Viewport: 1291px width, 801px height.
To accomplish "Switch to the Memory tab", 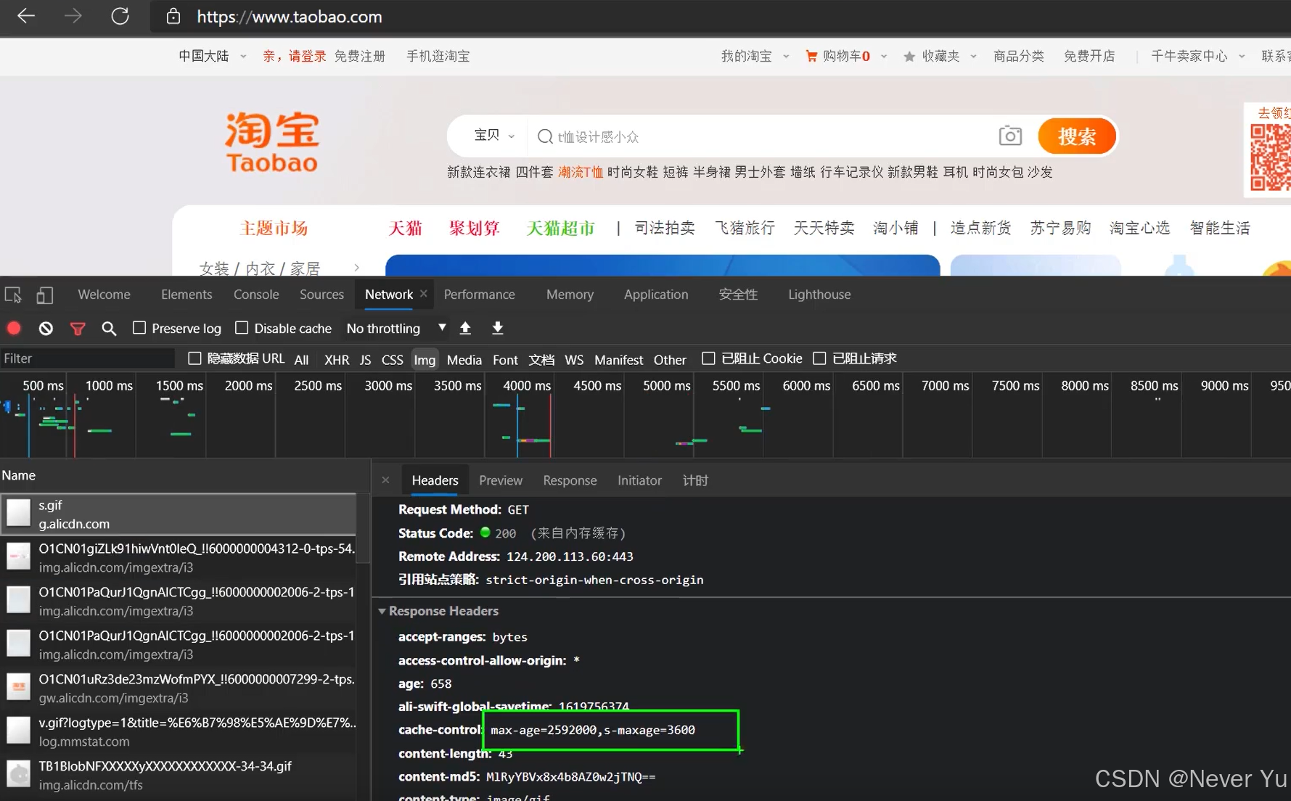I will coord(570,295).
